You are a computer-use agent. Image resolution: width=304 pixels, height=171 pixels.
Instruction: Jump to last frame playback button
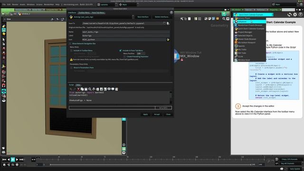[x=21, y=160]
